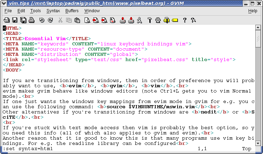Image resolution: width=263 pixels, height=154 pixels.
Task: Search help with question magnifier icon
Action: (193, 20)
